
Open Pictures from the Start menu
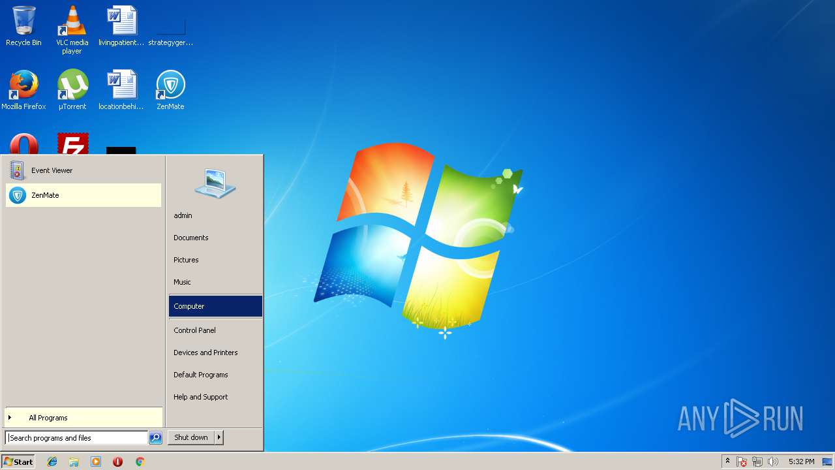pos(215,260)
